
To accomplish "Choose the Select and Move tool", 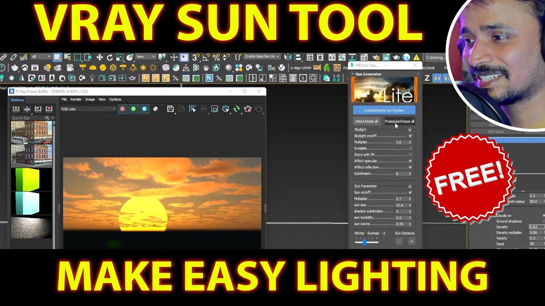I will pos(99,57).
